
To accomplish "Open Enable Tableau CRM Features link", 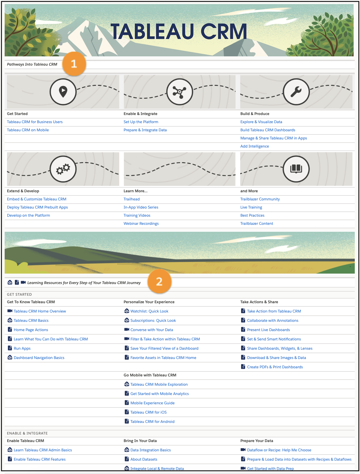I will (40, 459).
